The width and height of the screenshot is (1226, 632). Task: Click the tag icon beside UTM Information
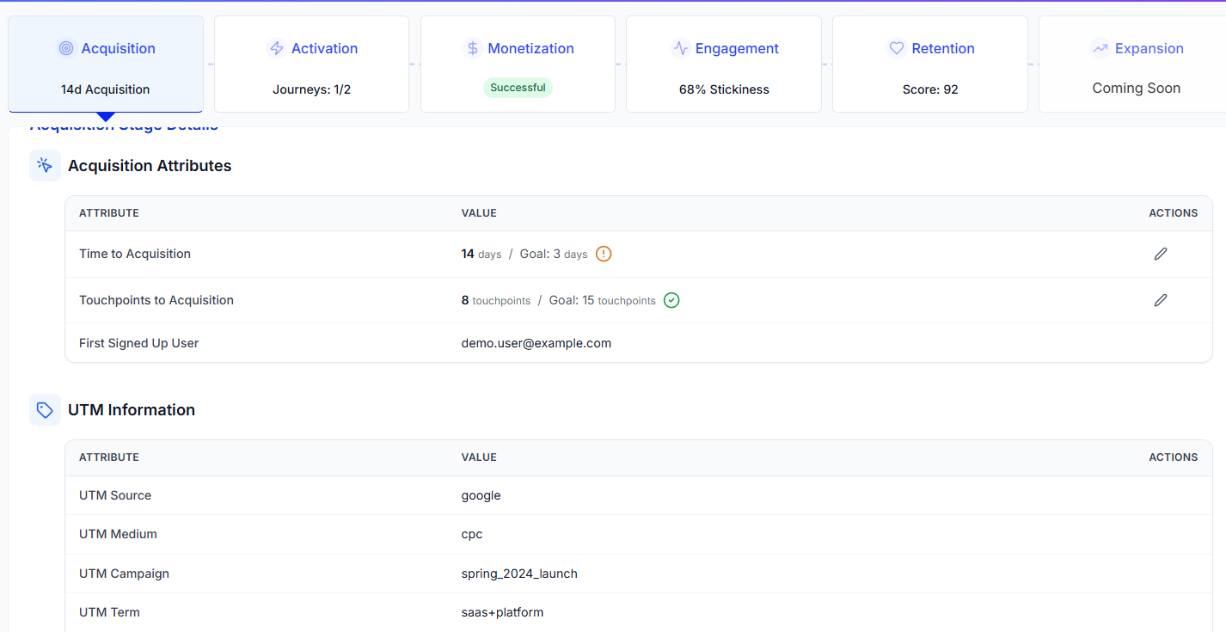point(45,409)
